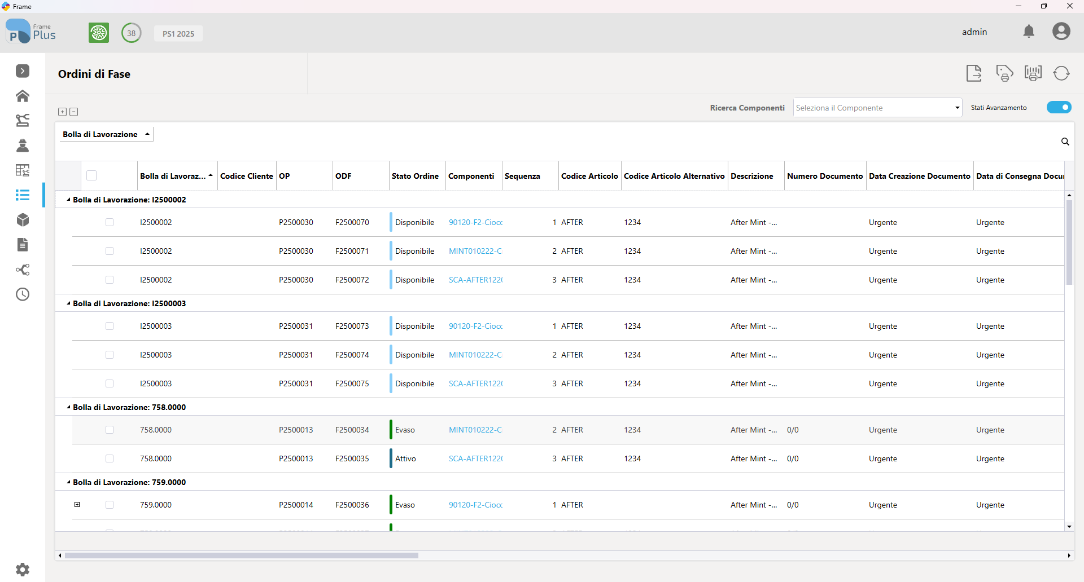This screenshot has height=582, width=1084.
Task: Expand the sidebar with the arrow icon
Action: (x=23, y=71)
